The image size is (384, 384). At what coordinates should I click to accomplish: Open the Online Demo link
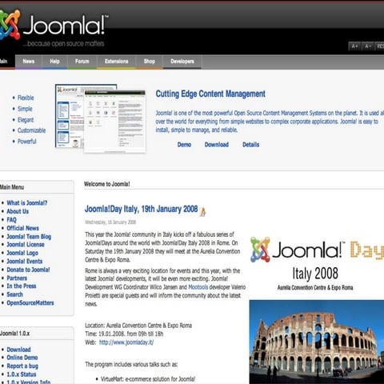pyautogui.click(x=22, y=358)
